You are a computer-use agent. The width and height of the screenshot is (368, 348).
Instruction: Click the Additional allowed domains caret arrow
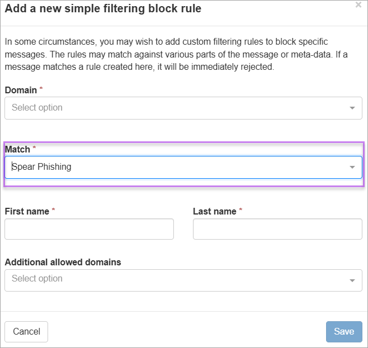(352, 280)
